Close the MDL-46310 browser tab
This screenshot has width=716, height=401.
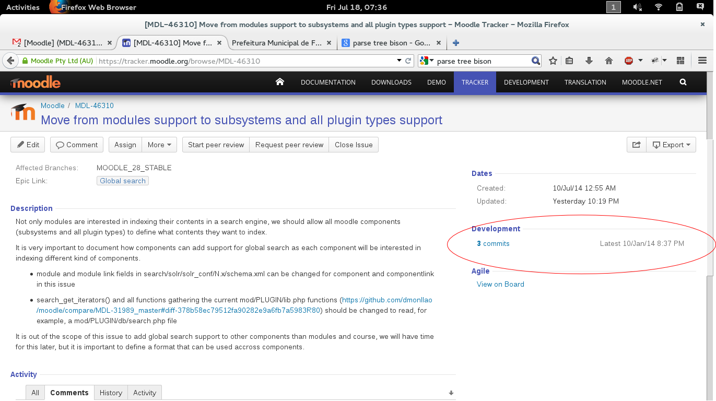pyautogui.click(x=219, y=43)
